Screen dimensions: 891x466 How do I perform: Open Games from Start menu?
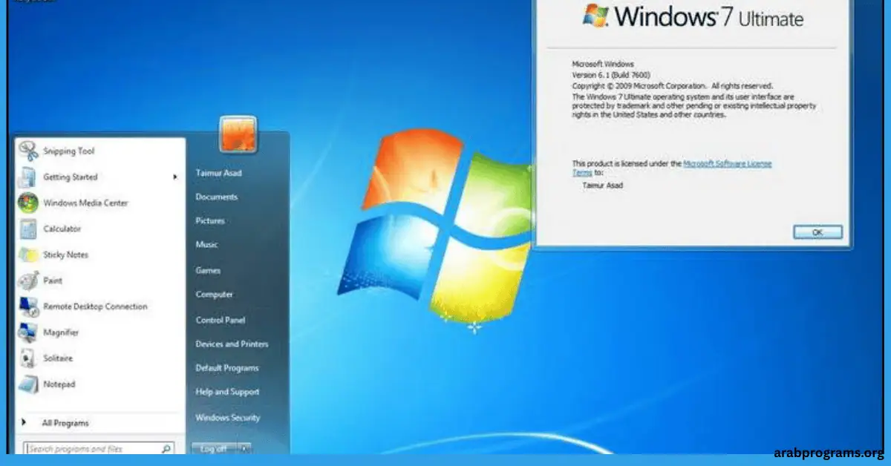208,271
